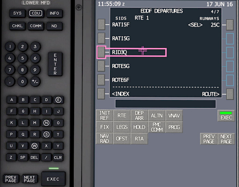Select the ROUTE> line key
Image resolution: width=239 pixels, height=187 pixels.
tap(230, 94)
